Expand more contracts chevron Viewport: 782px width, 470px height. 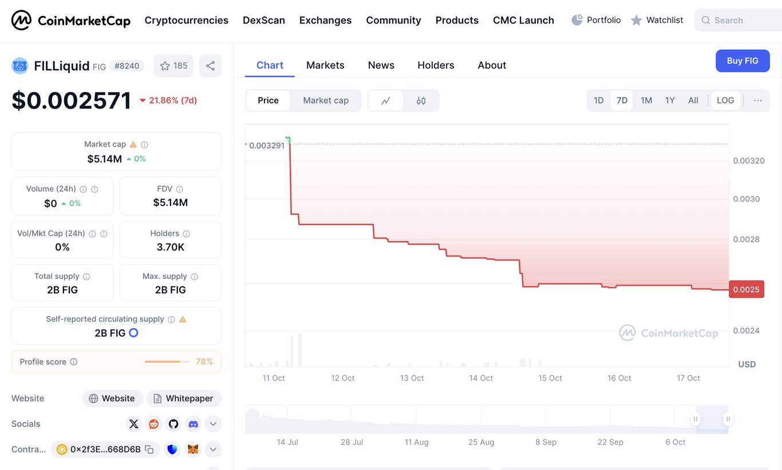click(x=213, y=449)
